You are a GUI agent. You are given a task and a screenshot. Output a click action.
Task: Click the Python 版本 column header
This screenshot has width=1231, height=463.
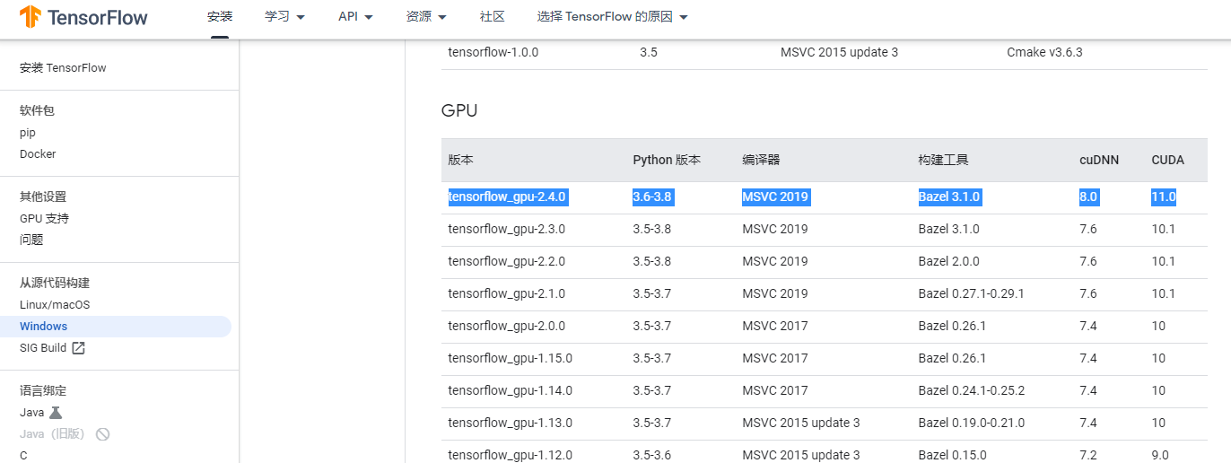[667, 160]
